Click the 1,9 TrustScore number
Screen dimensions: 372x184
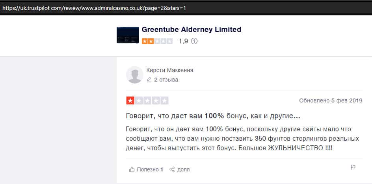click(183, 41)
